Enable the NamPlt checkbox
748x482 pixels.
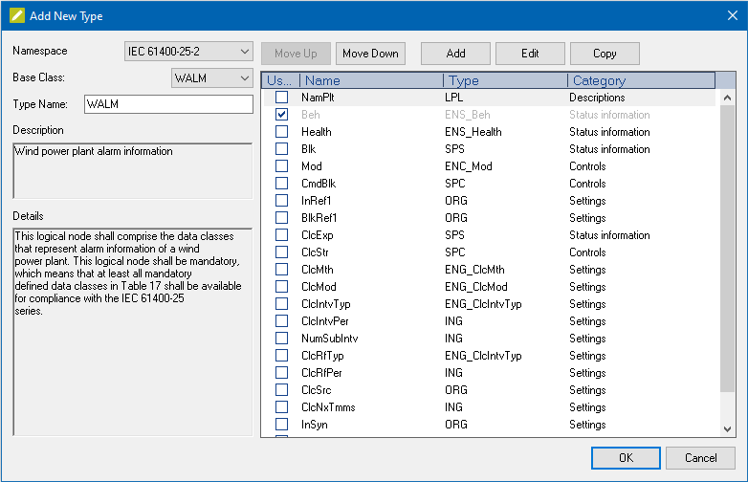[282, 98]
